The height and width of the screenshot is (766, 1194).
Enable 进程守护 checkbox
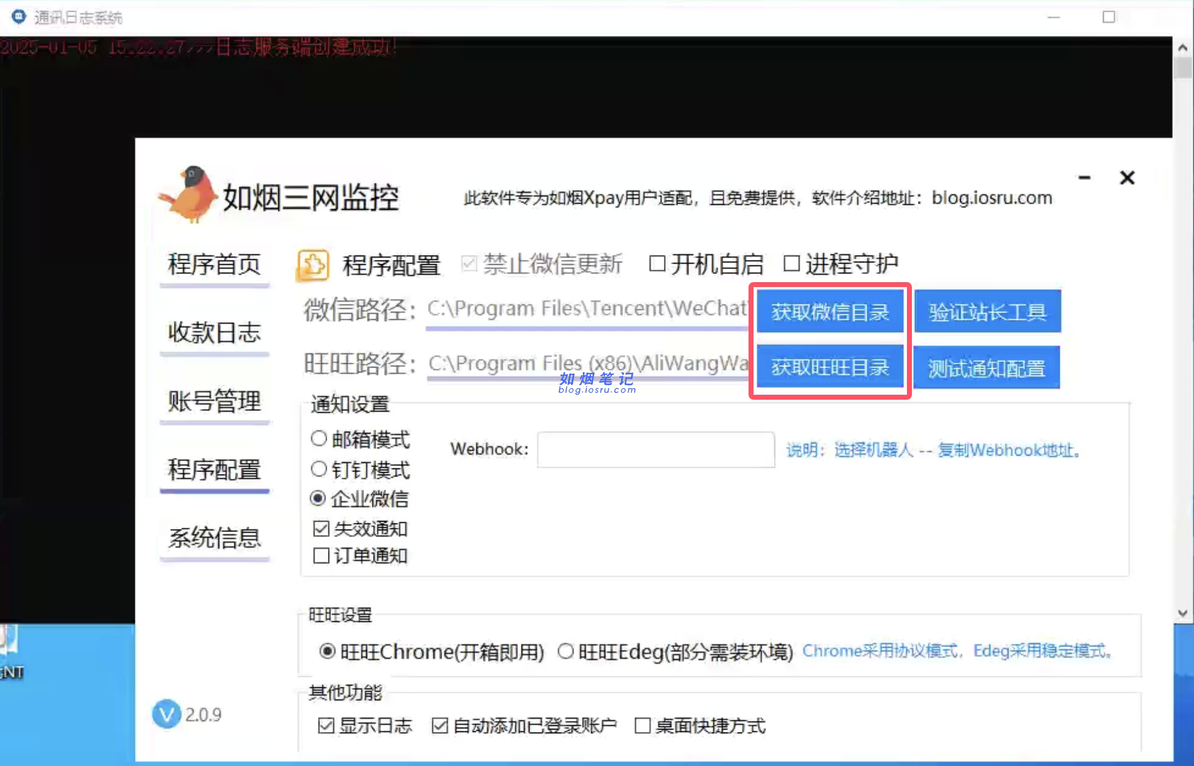point(840,264)
